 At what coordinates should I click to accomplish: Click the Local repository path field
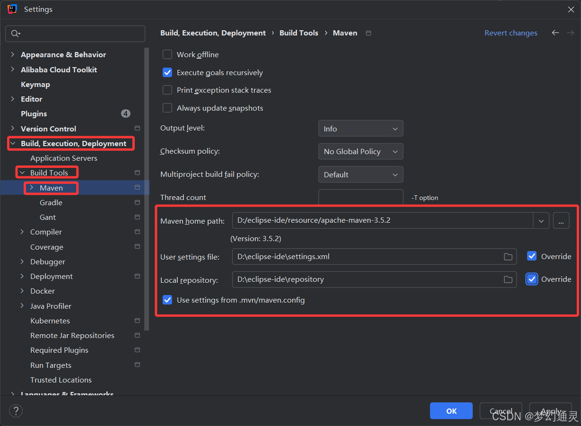click(374, 279)
